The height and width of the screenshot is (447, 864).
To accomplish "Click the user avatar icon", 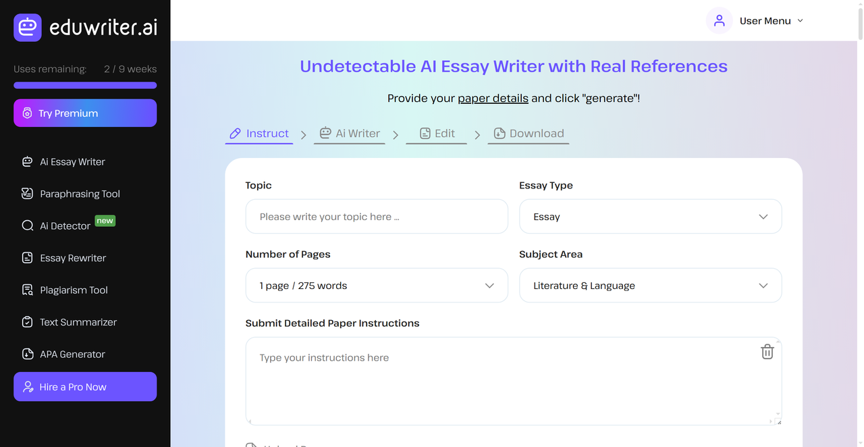I will (720, 20).
